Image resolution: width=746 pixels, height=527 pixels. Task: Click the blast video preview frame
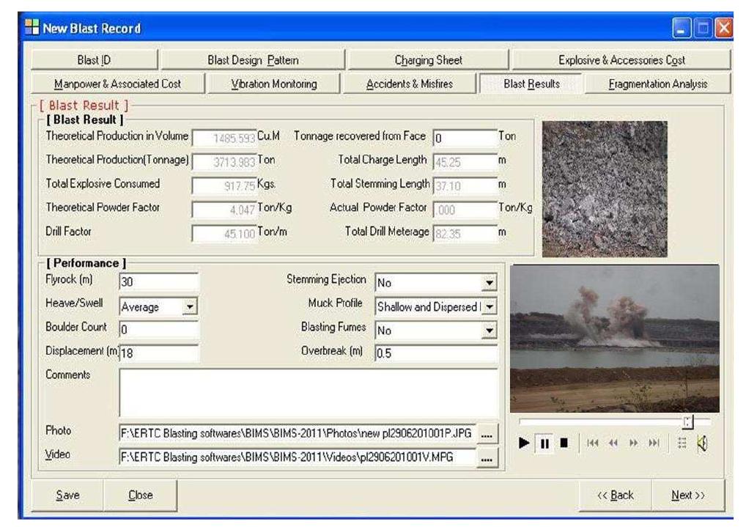[615, 339]
